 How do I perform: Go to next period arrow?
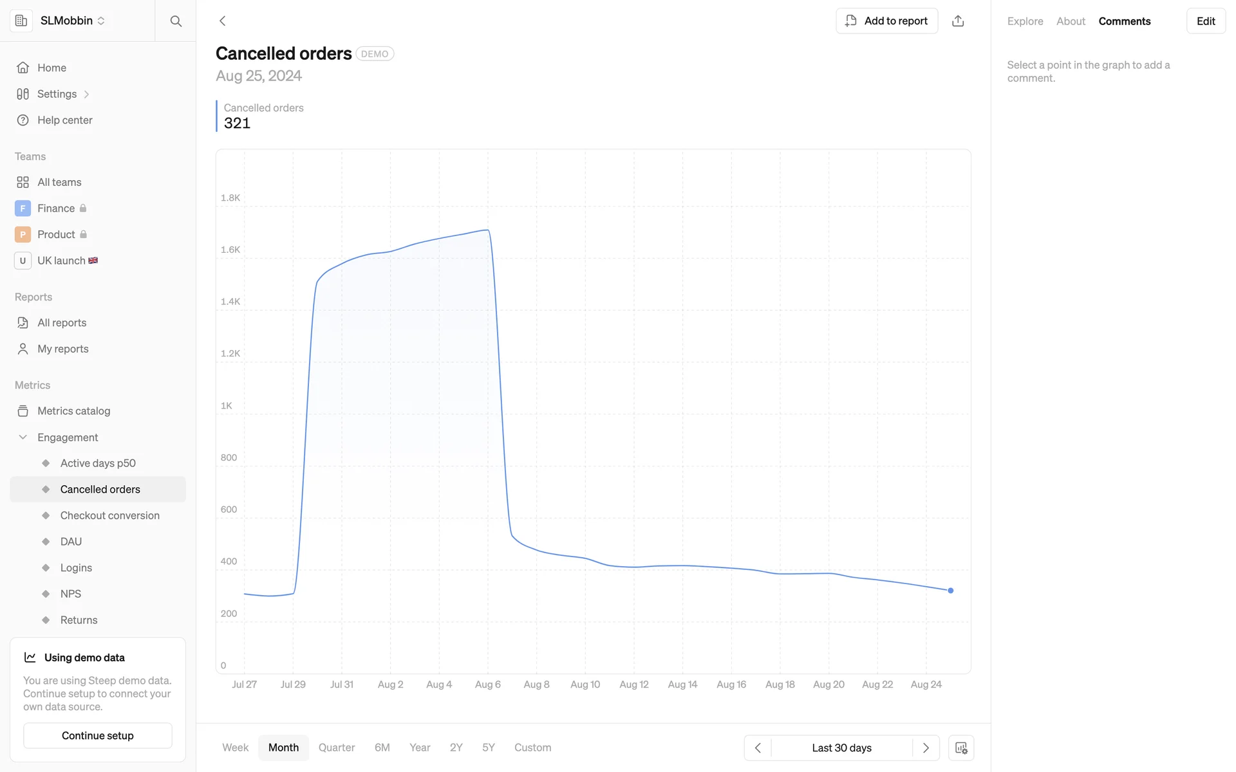[926, 748]
